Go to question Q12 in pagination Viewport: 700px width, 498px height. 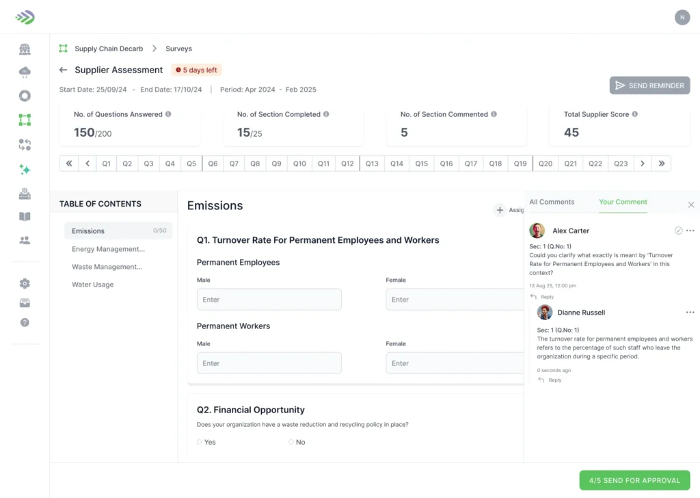(347, 163)
